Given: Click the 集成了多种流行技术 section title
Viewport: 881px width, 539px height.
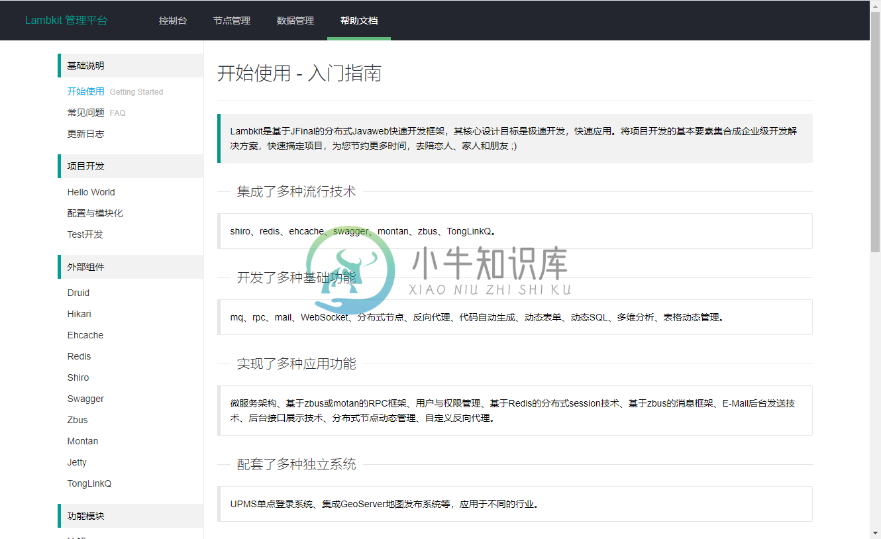Looking at the screenshot, I should 296,191.
